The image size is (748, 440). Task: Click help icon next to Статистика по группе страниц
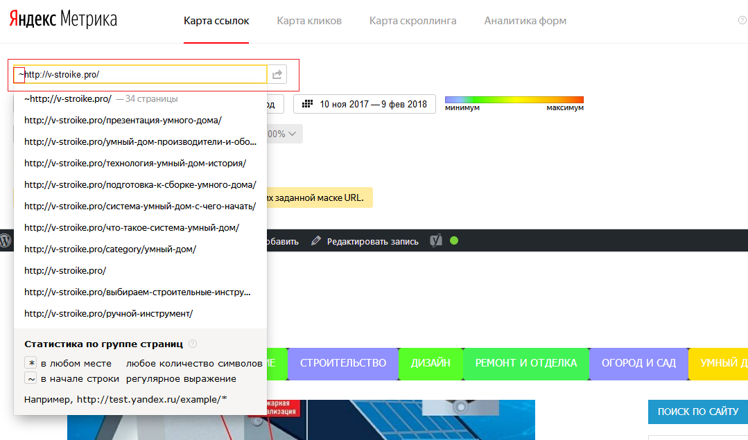193,344
